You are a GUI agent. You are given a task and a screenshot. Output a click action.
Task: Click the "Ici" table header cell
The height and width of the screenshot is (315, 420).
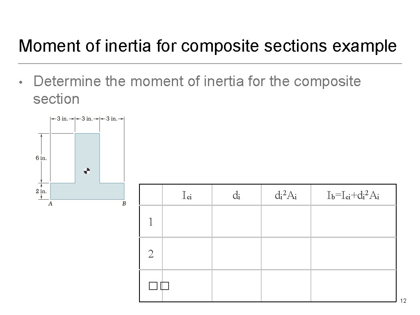click(187, 196)
